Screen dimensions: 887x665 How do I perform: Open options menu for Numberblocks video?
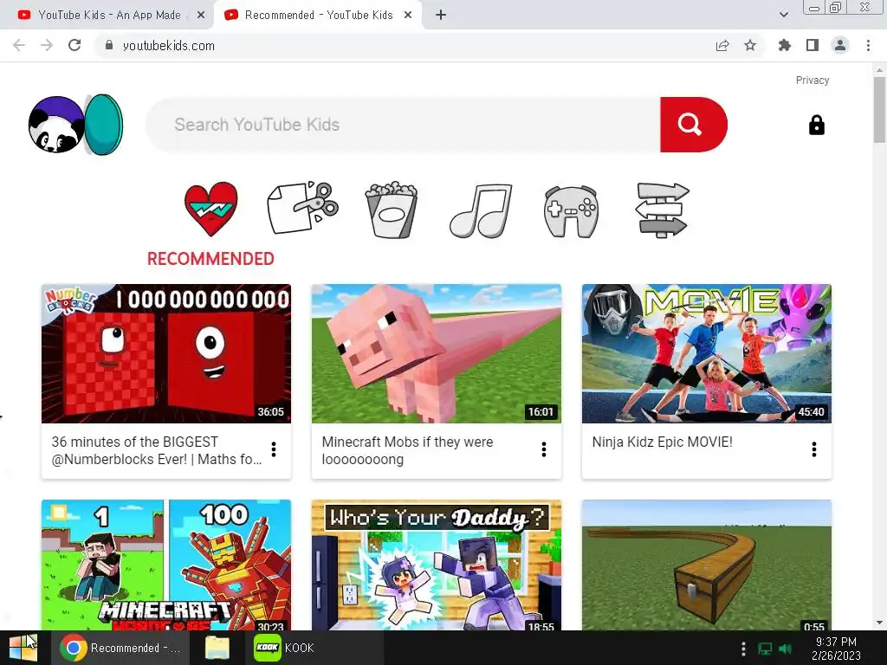coord(274,449)
